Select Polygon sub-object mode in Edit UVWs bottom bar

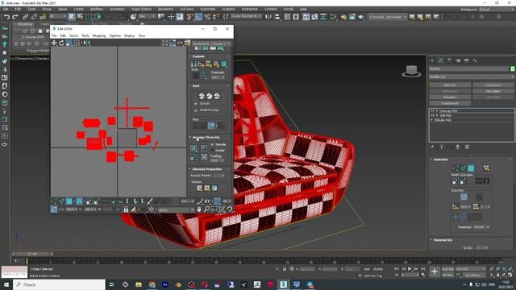[69, 201]
